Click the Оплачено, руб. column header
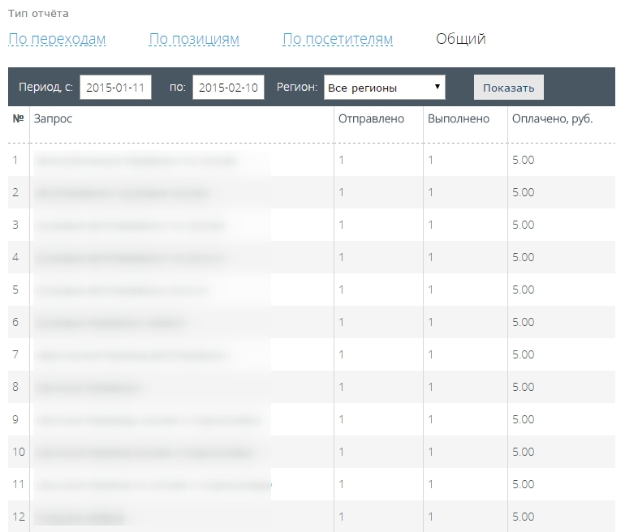The image size is (625, 532). 552,119
